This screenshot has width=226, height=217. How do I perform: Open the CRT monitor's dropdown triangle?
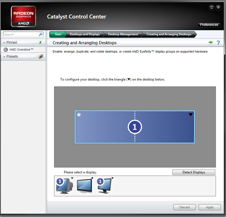72,178
